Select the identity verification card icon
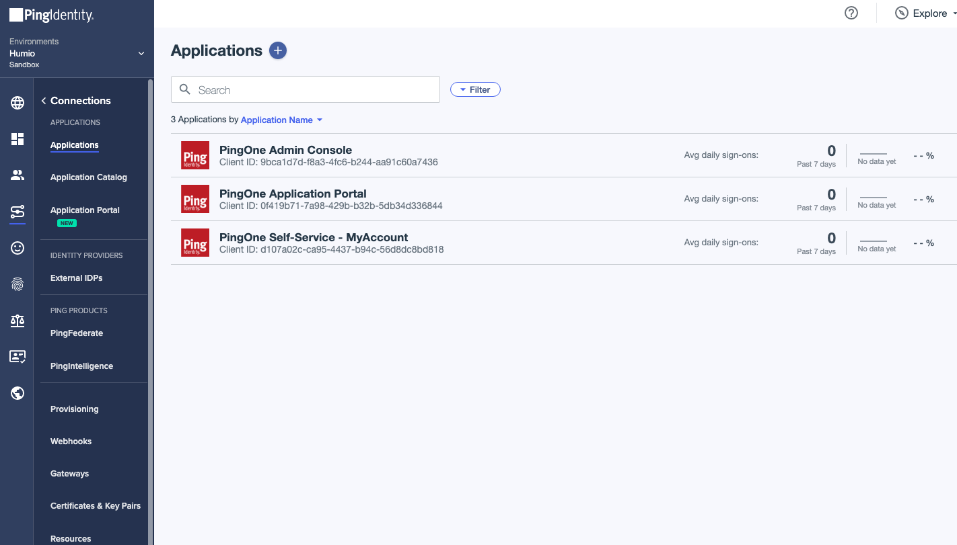The width and height of the screenshot is (957, 545). pyautogui.click(x=17, y=356)
